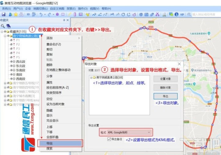Toggle visibility eye of P3 item
The width and height of the screenshot is (221, 155).
pos(11,49)
